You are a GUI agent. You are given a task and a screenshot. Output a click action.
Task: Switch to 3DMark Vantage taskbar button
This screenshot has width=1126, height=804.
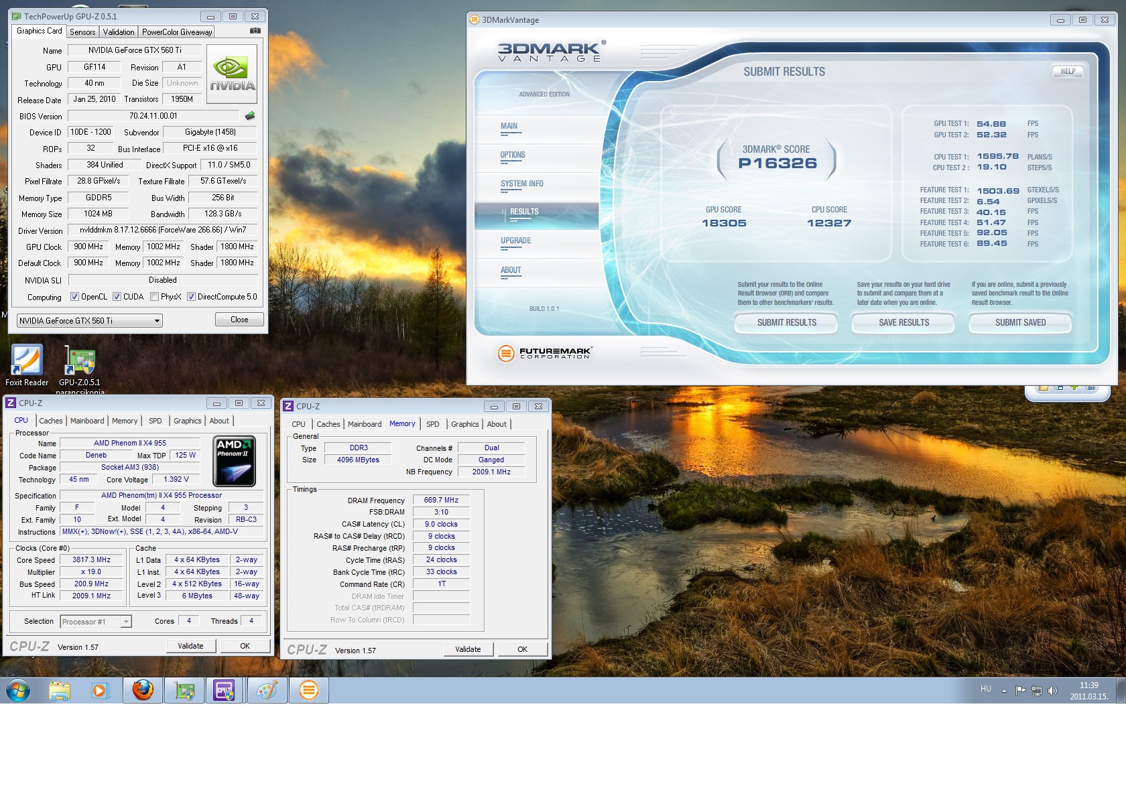pos(308,690)
